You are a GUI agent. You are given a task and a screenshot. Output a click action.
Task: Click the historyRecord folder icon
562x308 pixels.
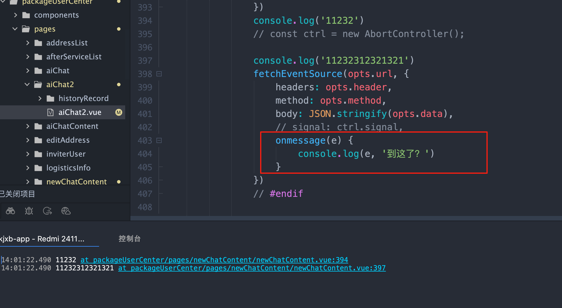[x=50, y=98]
